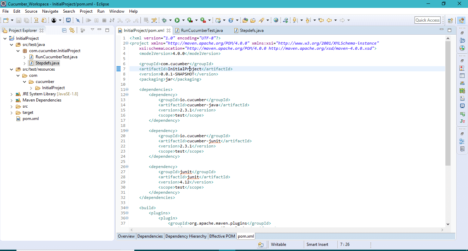Image resolution: width=468 pixels, height=251 pixels.
Task: Open the Project Explorer View Menu triangle
Action: coord(92,30)
